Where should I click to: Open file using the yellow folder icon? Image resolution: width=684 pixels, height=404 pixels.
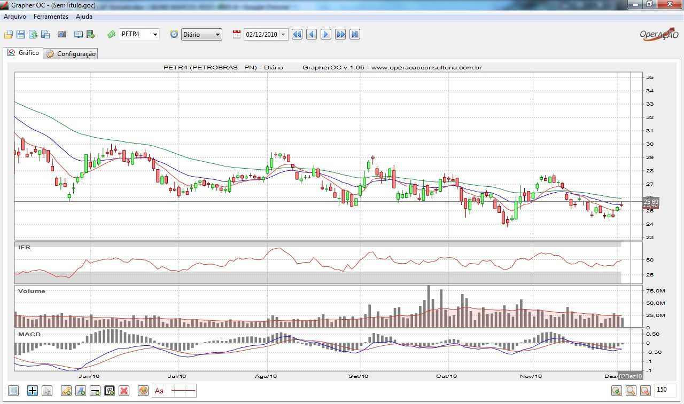9,34
